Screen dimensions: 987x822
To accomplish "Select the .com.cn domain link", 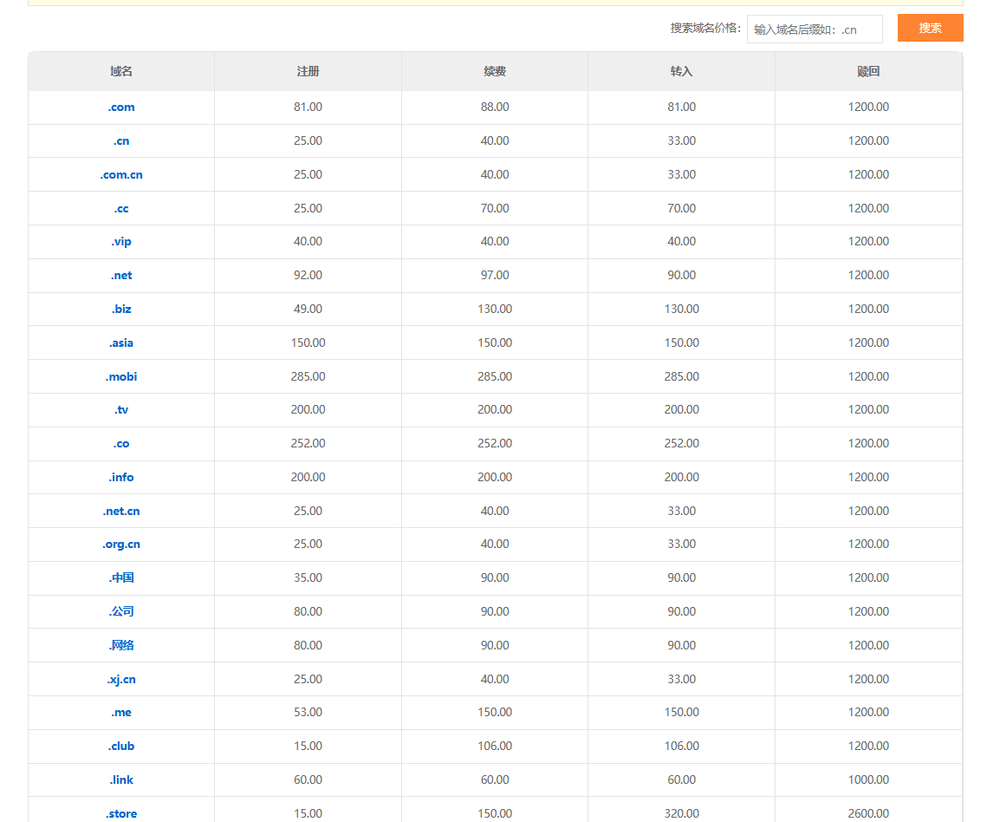I will point(120,175).
